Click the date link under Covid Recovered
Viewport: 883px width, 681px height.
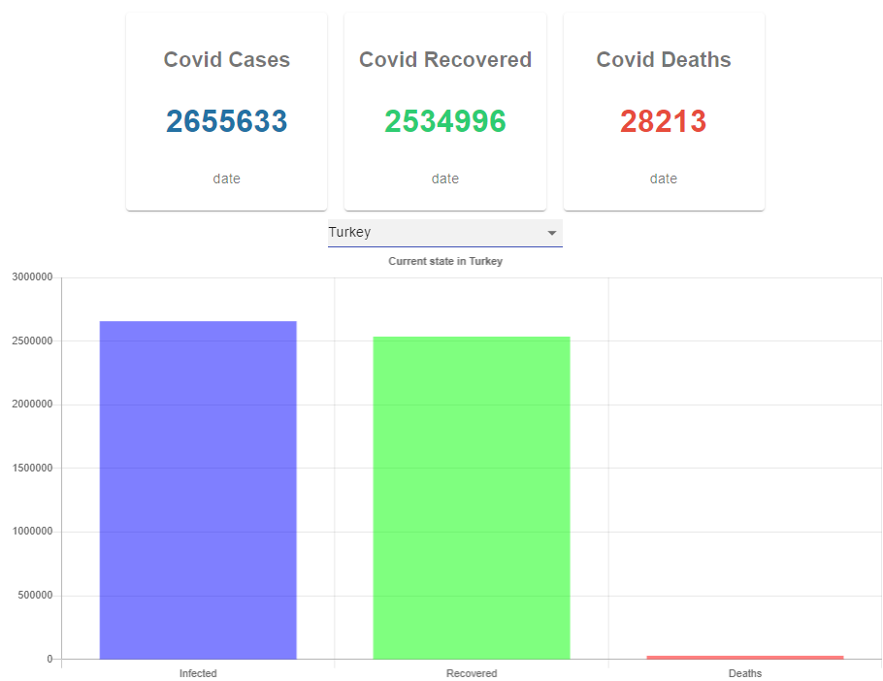coord(444,178)
